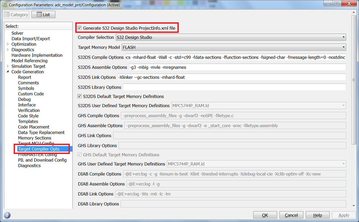Open GHS User Defined Target Memory Definitions dropdown

[257, 164]
